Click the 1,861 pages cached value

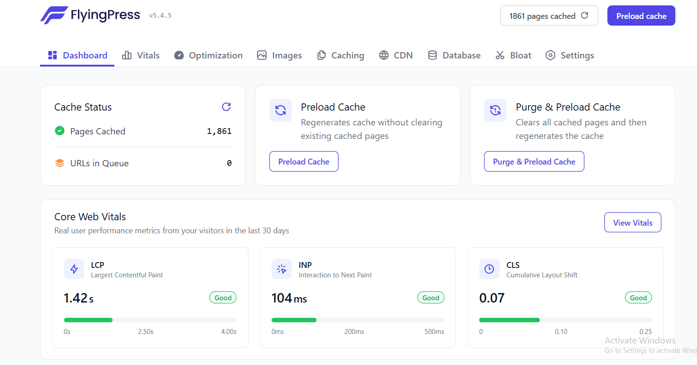click(x=219, y=131)
